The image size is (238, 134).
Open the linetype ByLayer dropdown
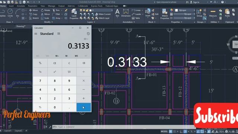pos(184,18)
